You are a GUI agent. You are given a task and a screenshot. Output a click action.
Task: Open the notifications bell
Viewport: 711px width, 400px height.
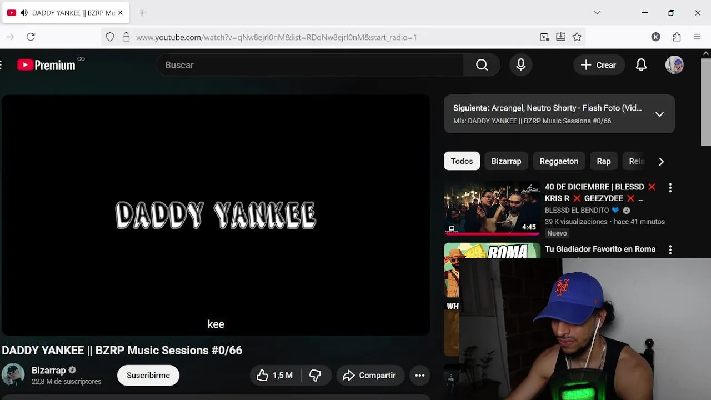click(x=641, y=65)
